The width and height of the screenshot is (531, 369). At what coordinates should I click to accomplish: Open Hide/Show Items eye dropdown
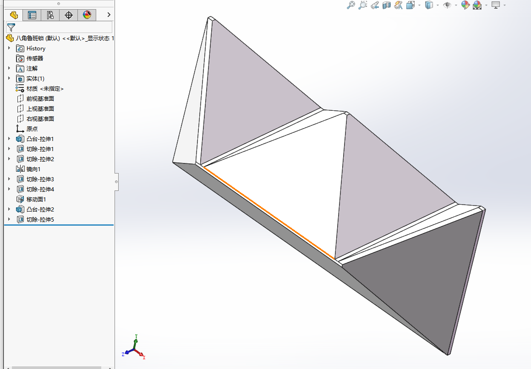tap(456, 5)
